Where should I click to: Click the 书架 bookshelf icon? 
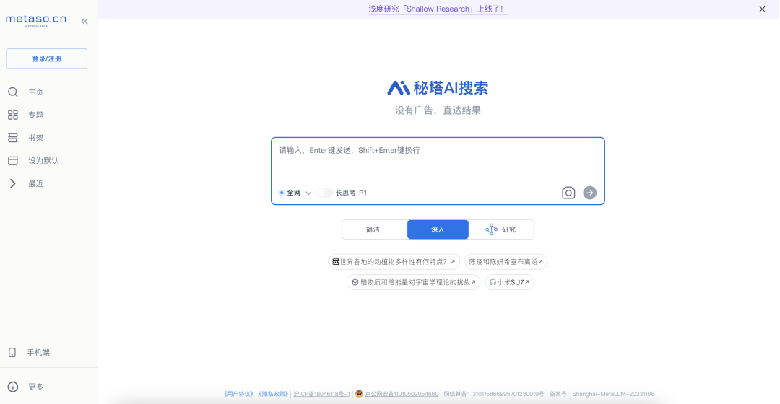point(13,138)
